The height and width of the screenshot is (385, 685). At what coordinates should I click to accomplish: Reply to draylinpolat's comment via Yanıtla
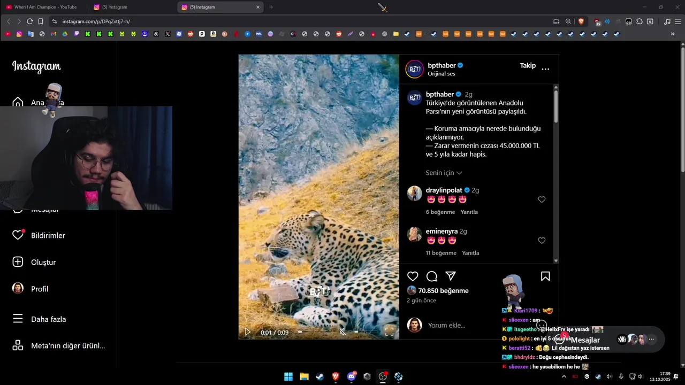click(x=469, y=212)
